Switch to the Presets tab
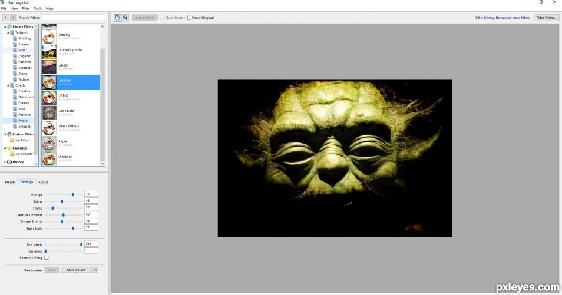The height and width of the screenshot is (295, 562). coord(10,182)
